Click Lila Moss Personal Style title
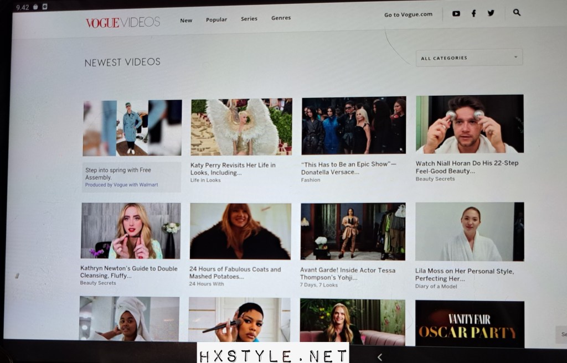Viewport: 567px width, 363px height. click(x=465, y=275)
